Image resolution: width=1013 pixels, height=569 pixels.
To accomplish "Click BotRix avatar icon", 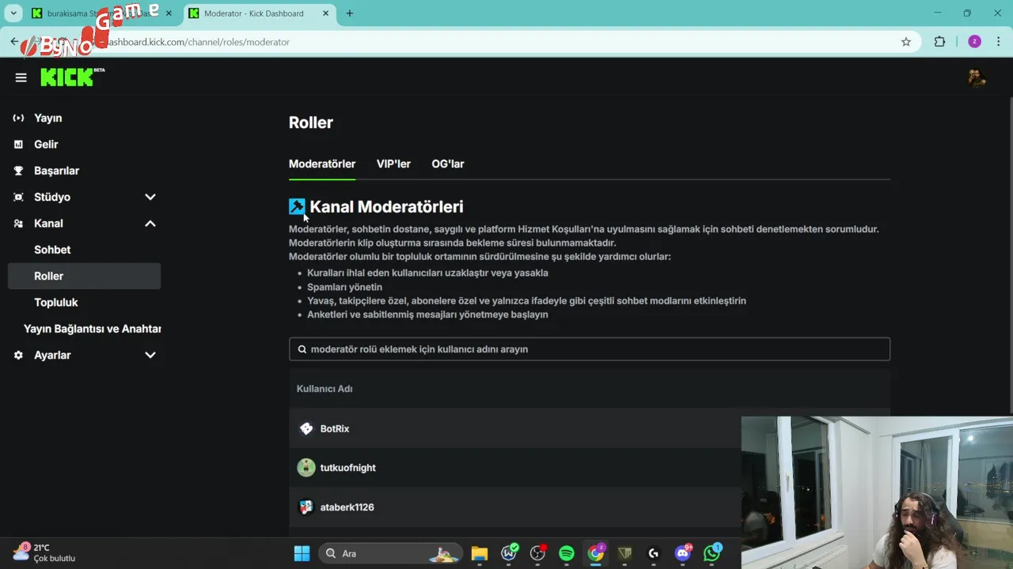I will tap(306, 428).
